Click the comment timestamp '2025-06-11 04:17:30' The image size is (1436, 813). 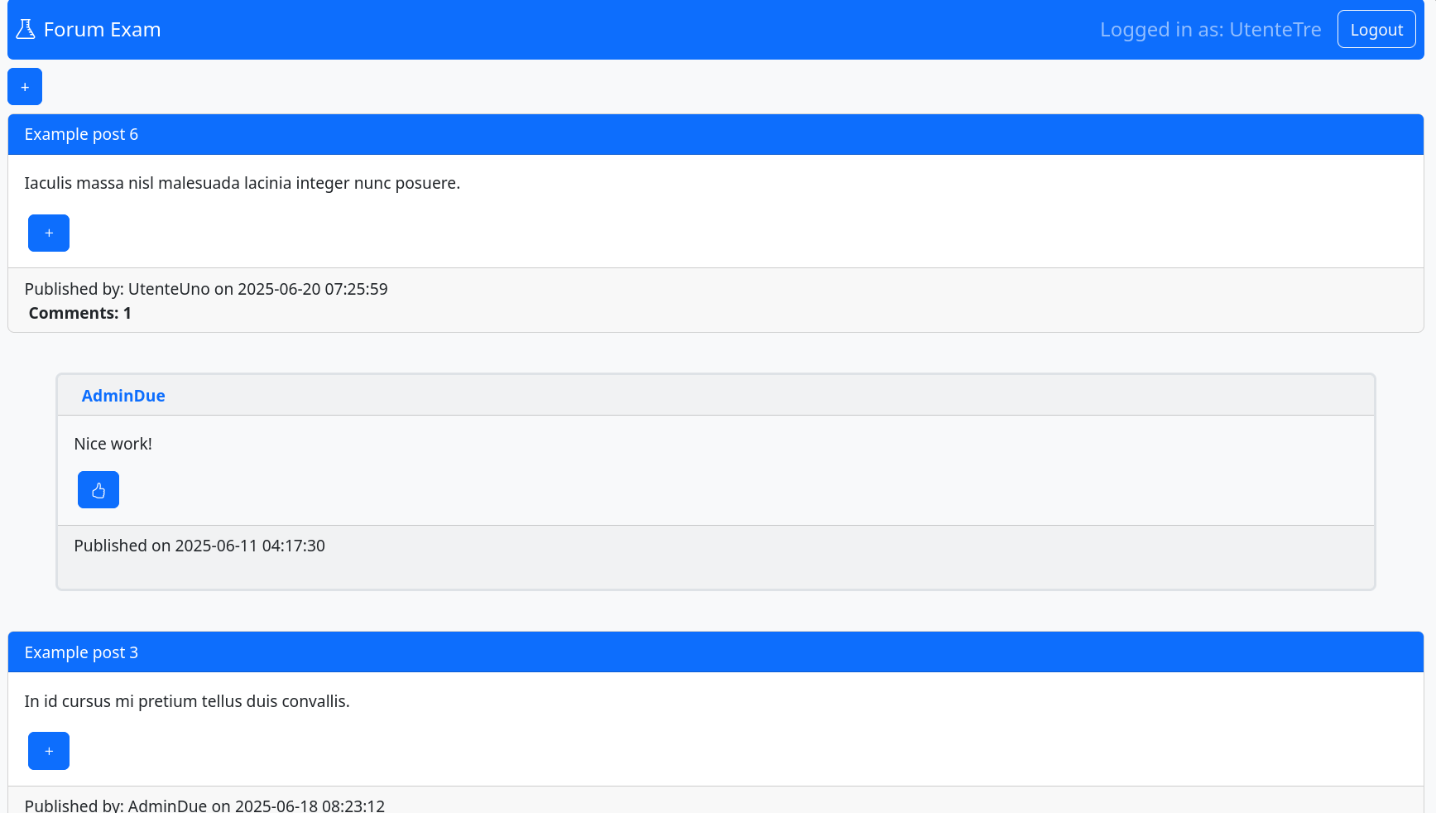click(249, 546)
